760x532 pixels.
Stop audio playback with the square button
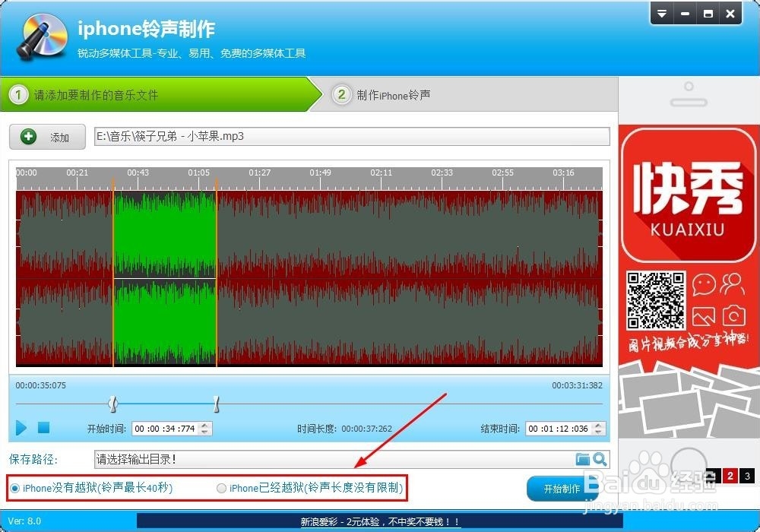click(43, 427)
